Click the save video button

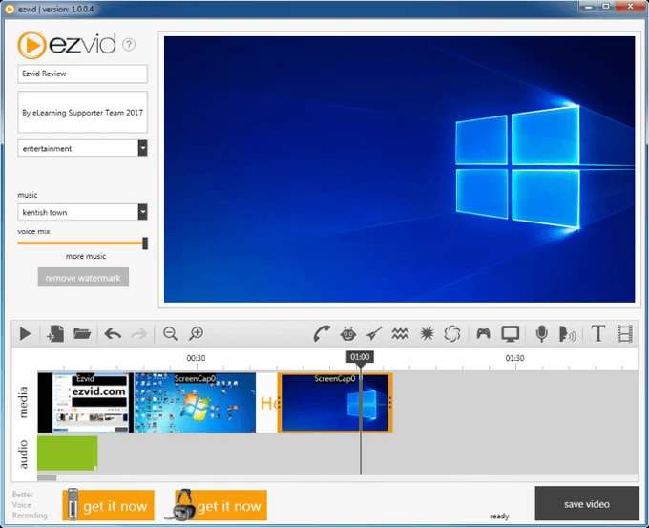click(586, 503)
